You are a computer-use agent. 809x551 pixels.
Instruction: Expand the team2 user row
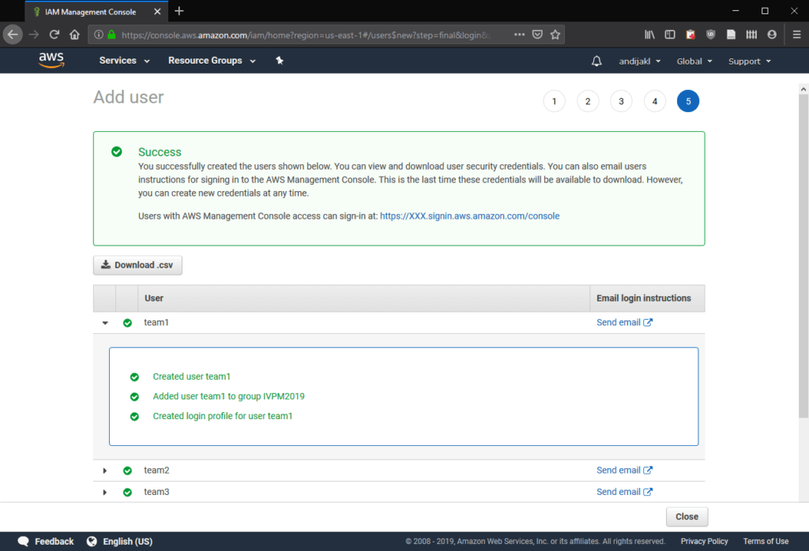click(x=105, y=470)
